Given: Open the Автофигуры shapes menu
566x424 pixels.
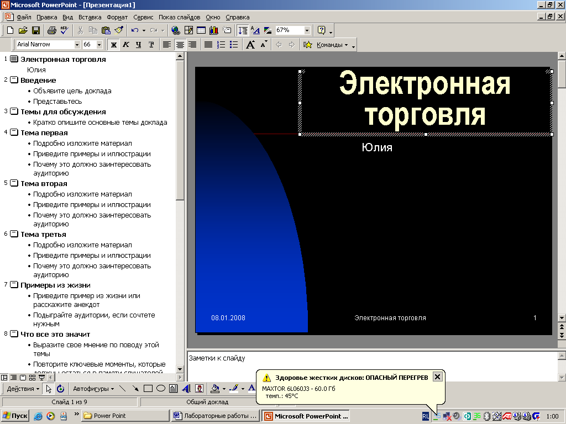Looking at the screenshot, I should click(93, 389).
